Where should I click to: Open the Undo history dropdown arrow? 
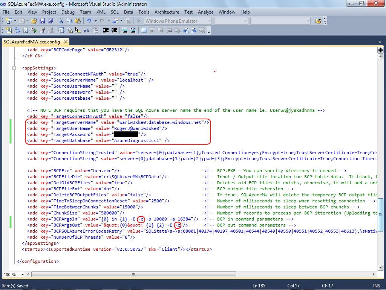pos(95,21)
